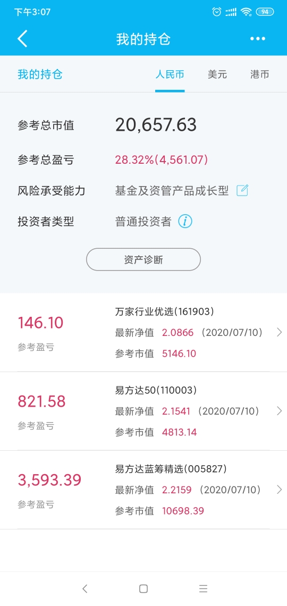This screenshot has width=287, height=606.
Task: Expand 万家行业优选 fund details chevron
Action: pos(279,332)
